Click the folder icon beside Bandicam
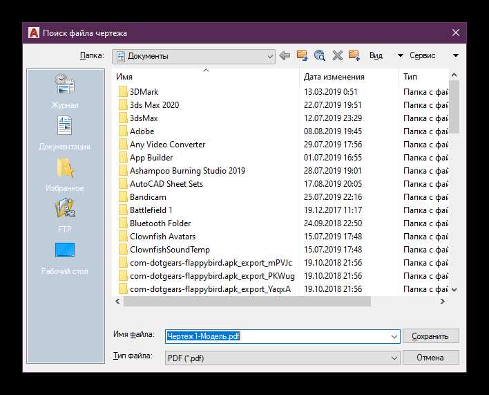The height and width of the screenshot is (395, 489). [x=123, y=197]
